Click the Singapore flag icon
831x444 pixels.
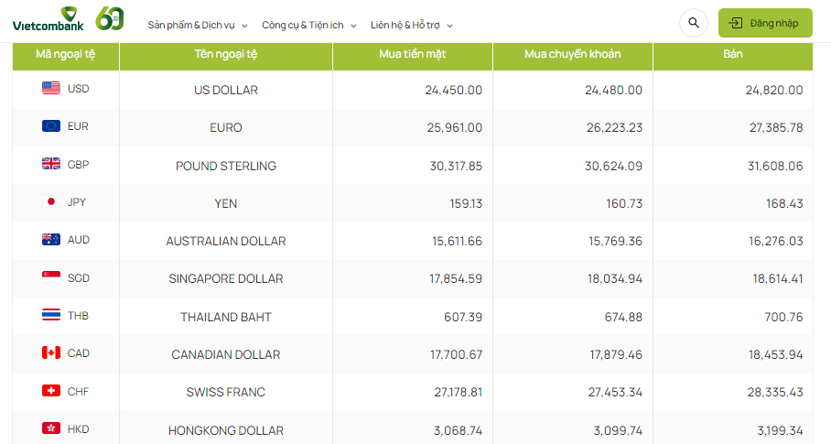51,277
